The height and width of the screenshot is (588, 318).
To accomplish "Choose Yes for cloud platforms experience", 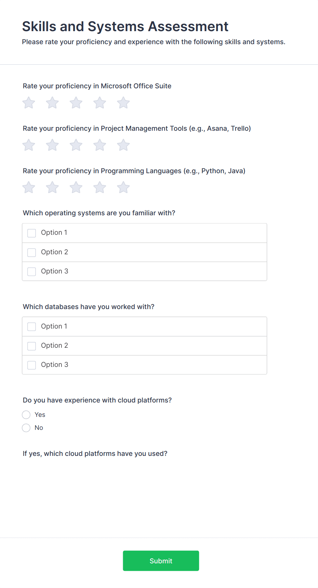I will click(26, 415).
